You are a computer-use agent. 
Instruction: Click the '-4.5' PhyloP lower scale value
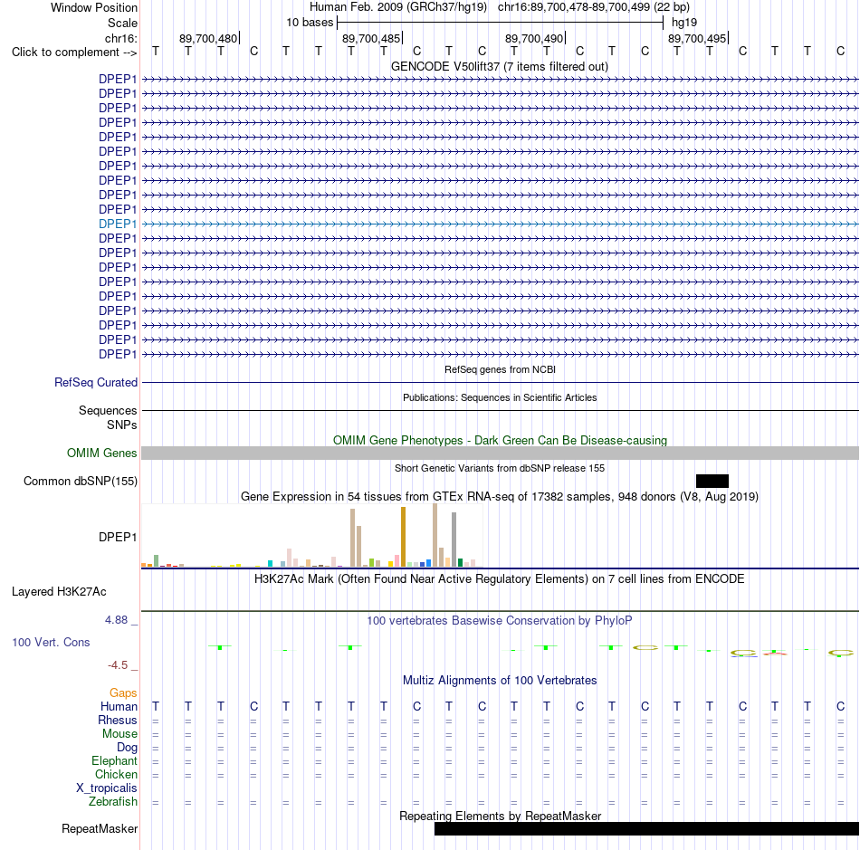pos(118,665)
